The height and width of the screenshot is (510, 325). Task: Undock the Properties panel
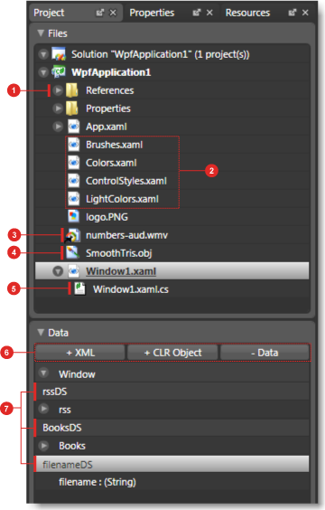(x=197, y=13)
